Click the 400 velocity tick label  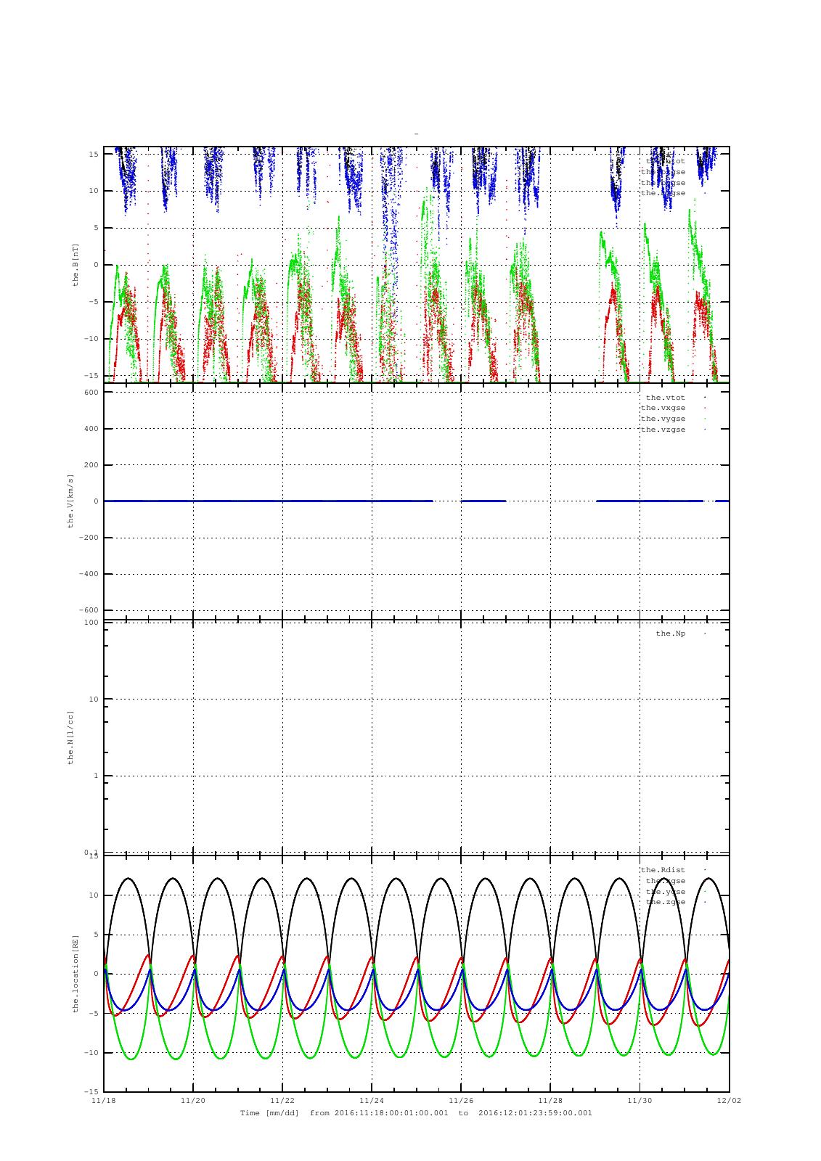[91, 429]
